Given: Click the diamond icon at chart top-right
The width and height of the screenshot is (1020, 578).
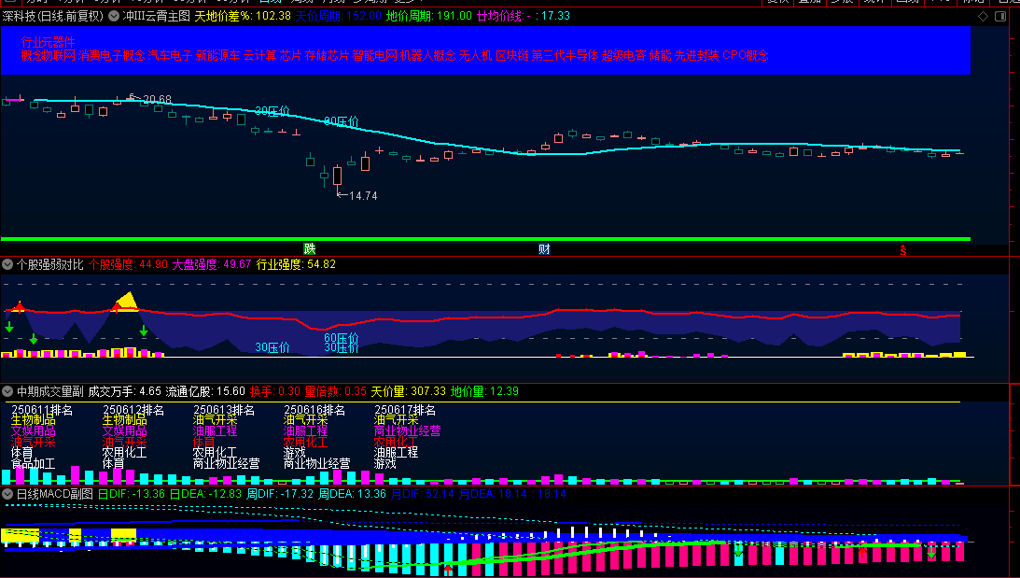Looking at the screenshot, I should (x=984, y=16).
